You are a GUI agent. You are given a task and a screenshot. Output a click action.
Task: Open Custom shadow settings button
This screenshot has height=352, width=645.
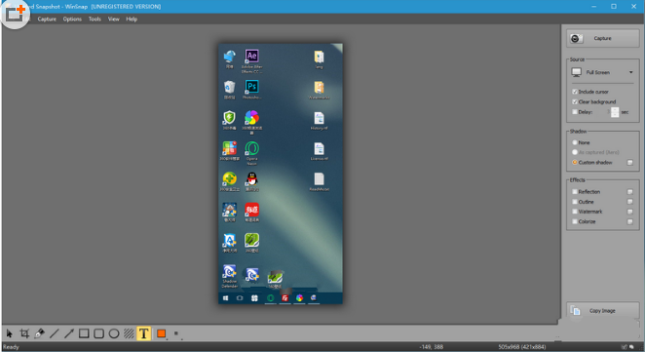tap(629, 163)
